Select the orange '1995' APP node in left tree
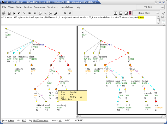This screenshot has height=124, width=167. pyautogui.click(x=32, y=65)
